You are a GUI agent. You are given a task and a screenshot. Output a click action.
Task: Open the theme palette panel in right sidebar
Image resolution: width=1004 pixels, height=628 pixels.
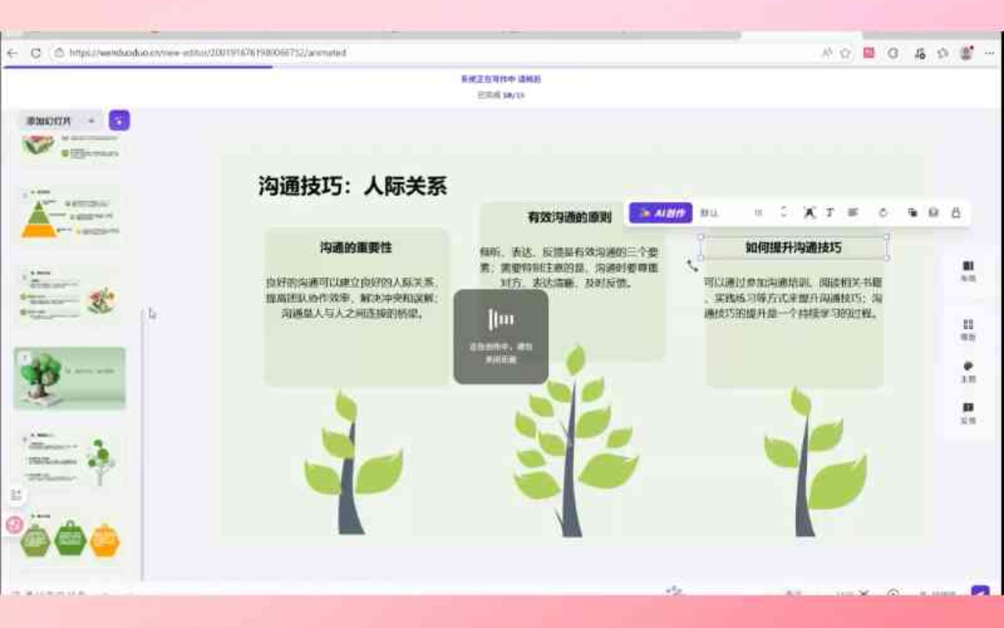pyautogui.click(x=968, y=371)
